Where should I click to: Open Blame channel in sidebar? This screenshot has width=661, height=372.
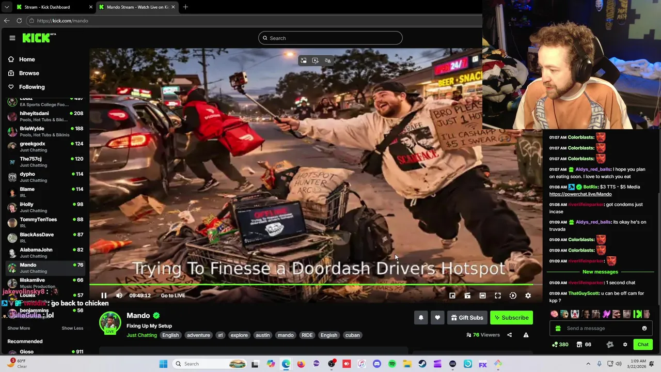(45, 192)
